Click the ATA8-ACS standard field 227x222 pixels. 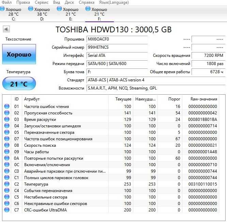[156, 80]
